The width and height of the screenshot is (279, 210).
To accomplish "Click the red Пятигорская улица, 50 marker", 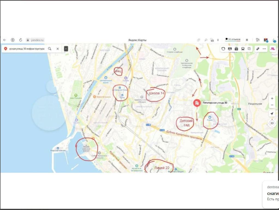I will (196, 103).
